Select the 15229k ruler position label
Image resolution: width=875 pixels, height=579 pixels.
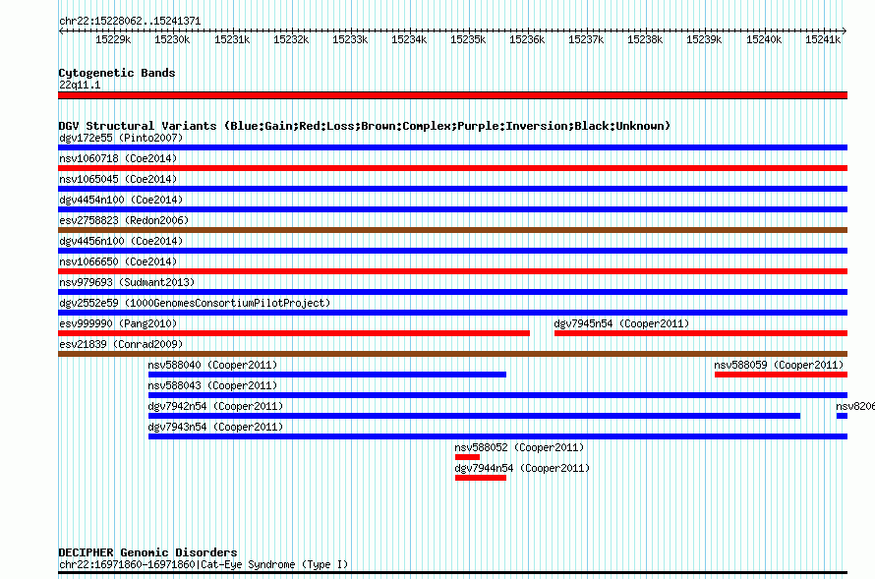tap(113, 40)
